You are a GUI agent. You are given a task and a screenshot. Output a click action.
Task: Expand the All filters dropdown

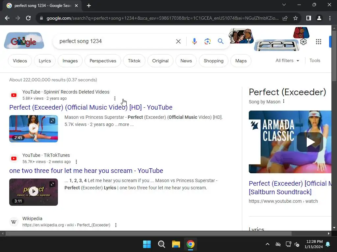click(287, 61)
